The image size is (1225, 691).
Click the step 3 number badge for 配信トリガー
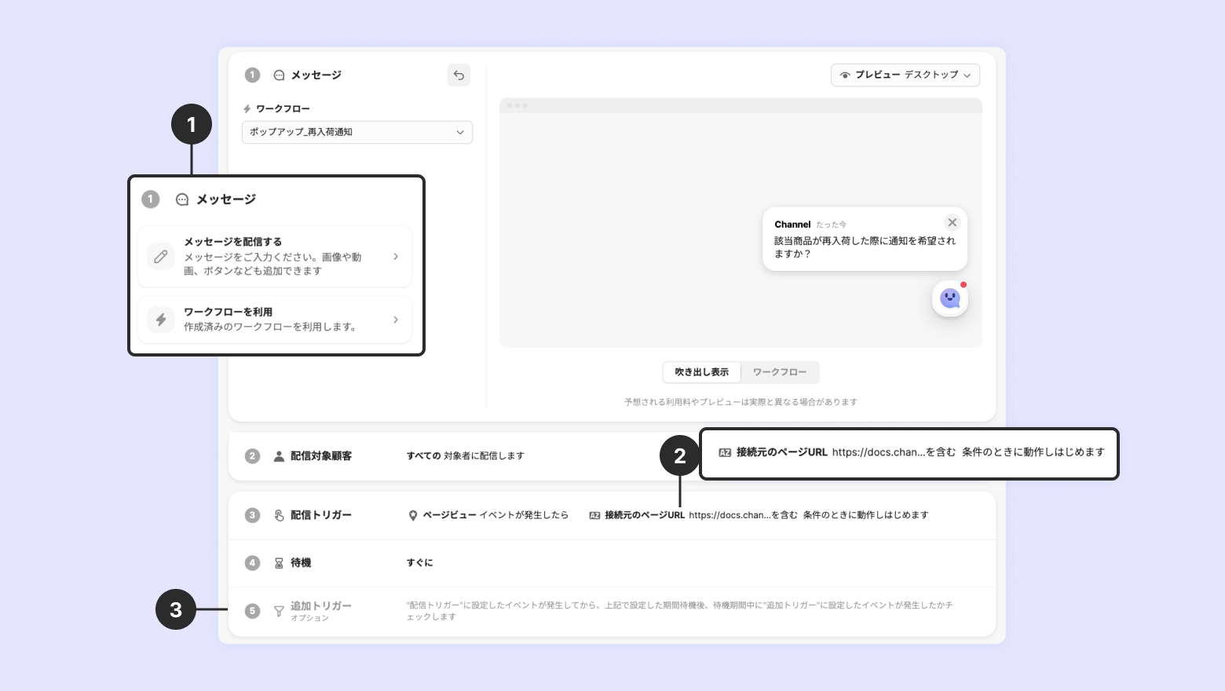pyautogui.click(x=252, y=515)
